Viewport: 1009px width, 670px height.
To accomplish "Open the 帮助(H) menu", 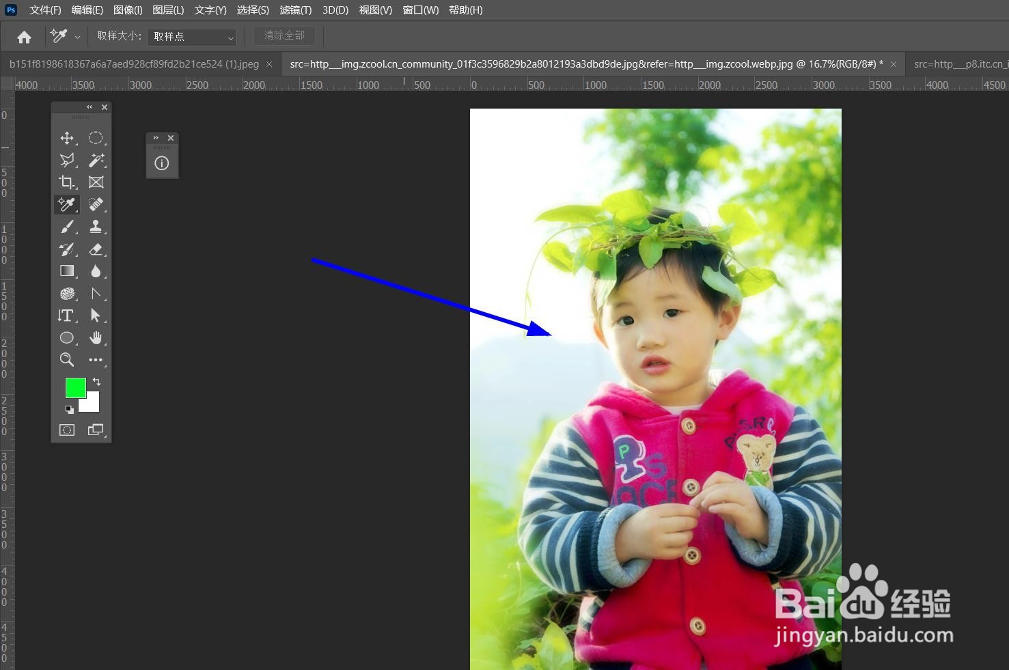I will coord(466,10).
